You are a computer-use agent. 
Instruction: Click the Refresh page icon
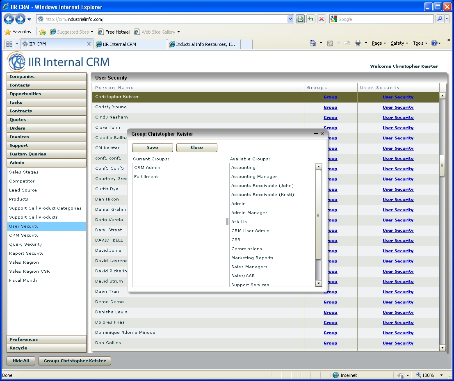click(x=311, y=19)
